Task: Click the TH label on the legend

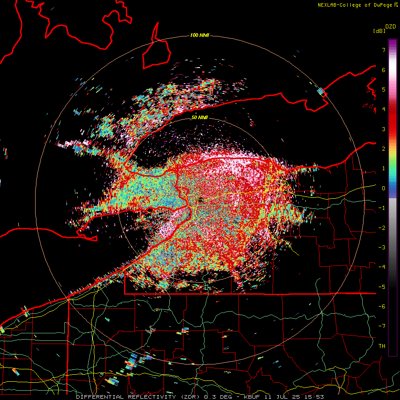Action: click(x=382, y=346)
